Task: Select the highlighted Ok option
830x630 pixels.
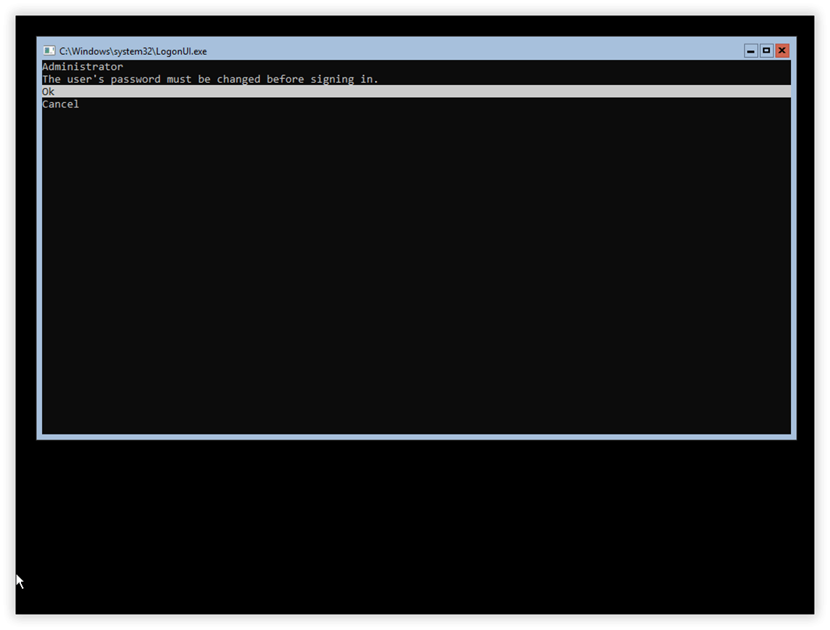Action: coord(48,92)
